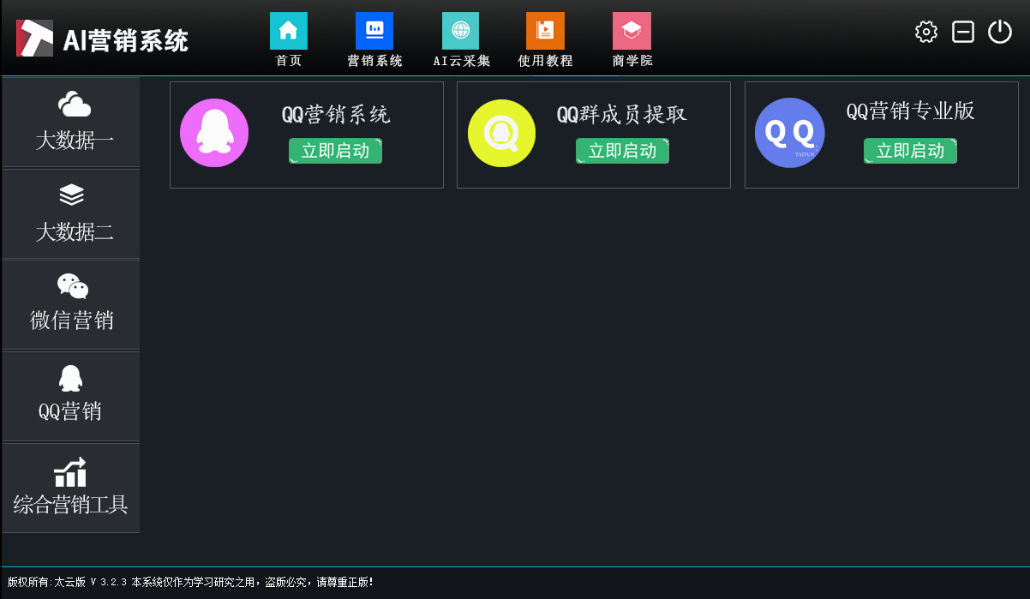Select the 大数据一 cloud sidebar tab
Viewport: 1030px width, 599px height.
click(71, 122)
